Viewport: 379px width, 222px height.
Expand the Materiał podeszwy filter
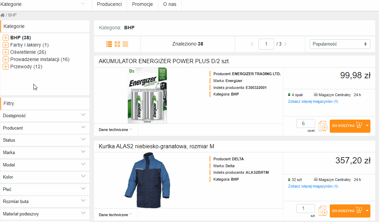tap(45, 214)
